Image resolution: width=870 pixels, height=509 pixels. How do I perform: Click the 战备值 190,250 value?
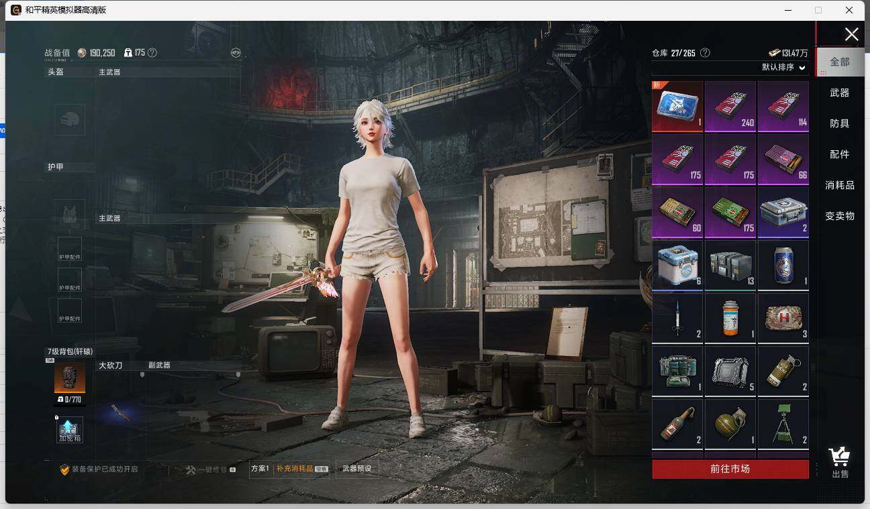[x=80, y=53]
